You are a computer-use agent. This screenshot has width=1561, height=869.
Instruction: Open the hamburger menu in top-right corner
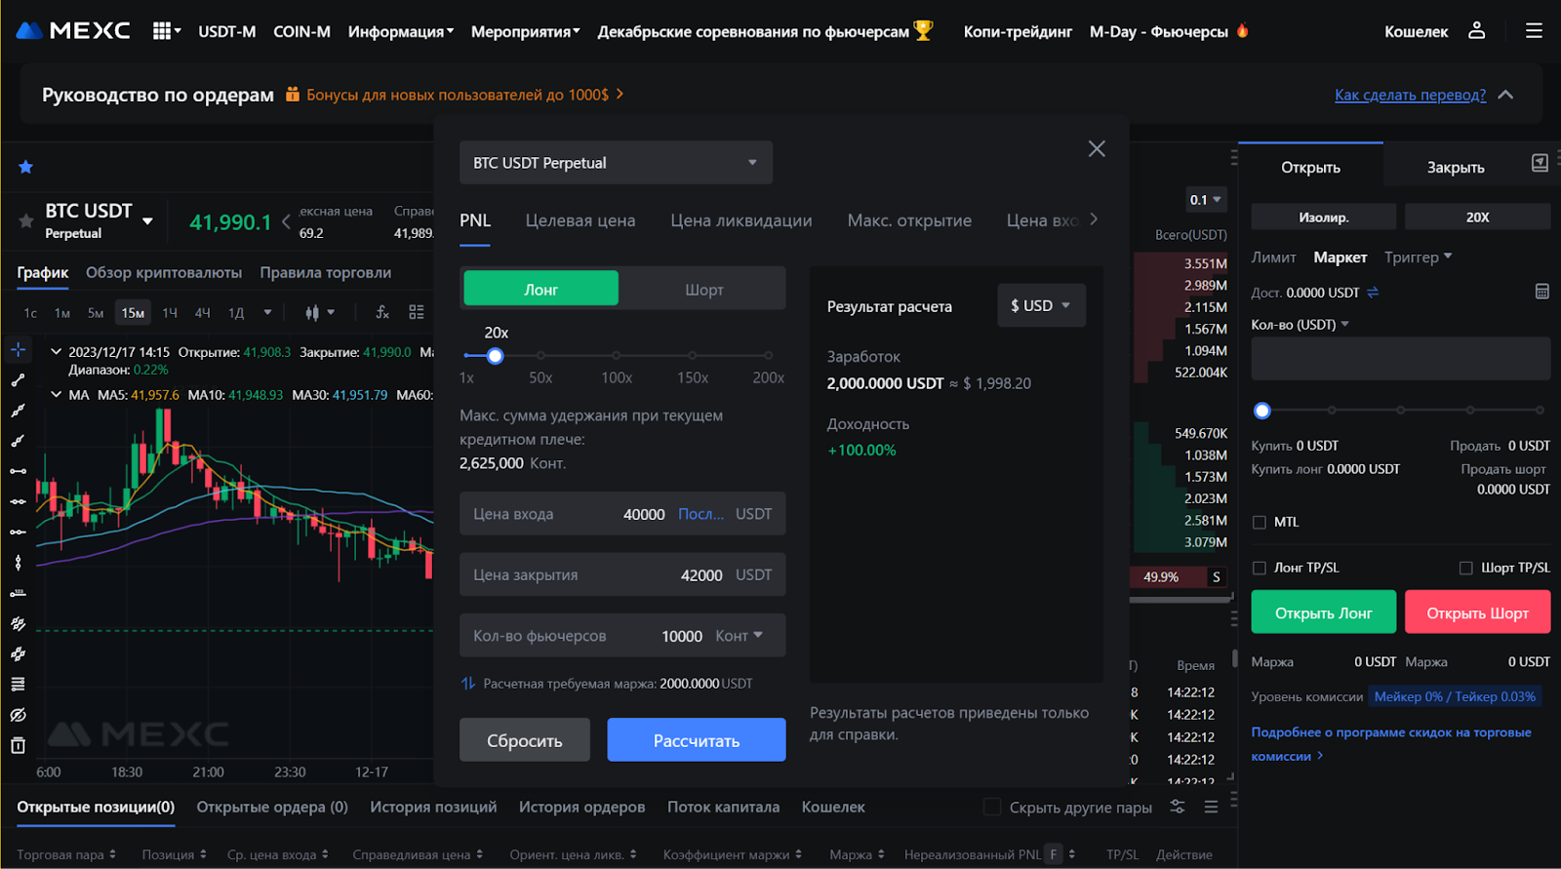point(1534,31)
